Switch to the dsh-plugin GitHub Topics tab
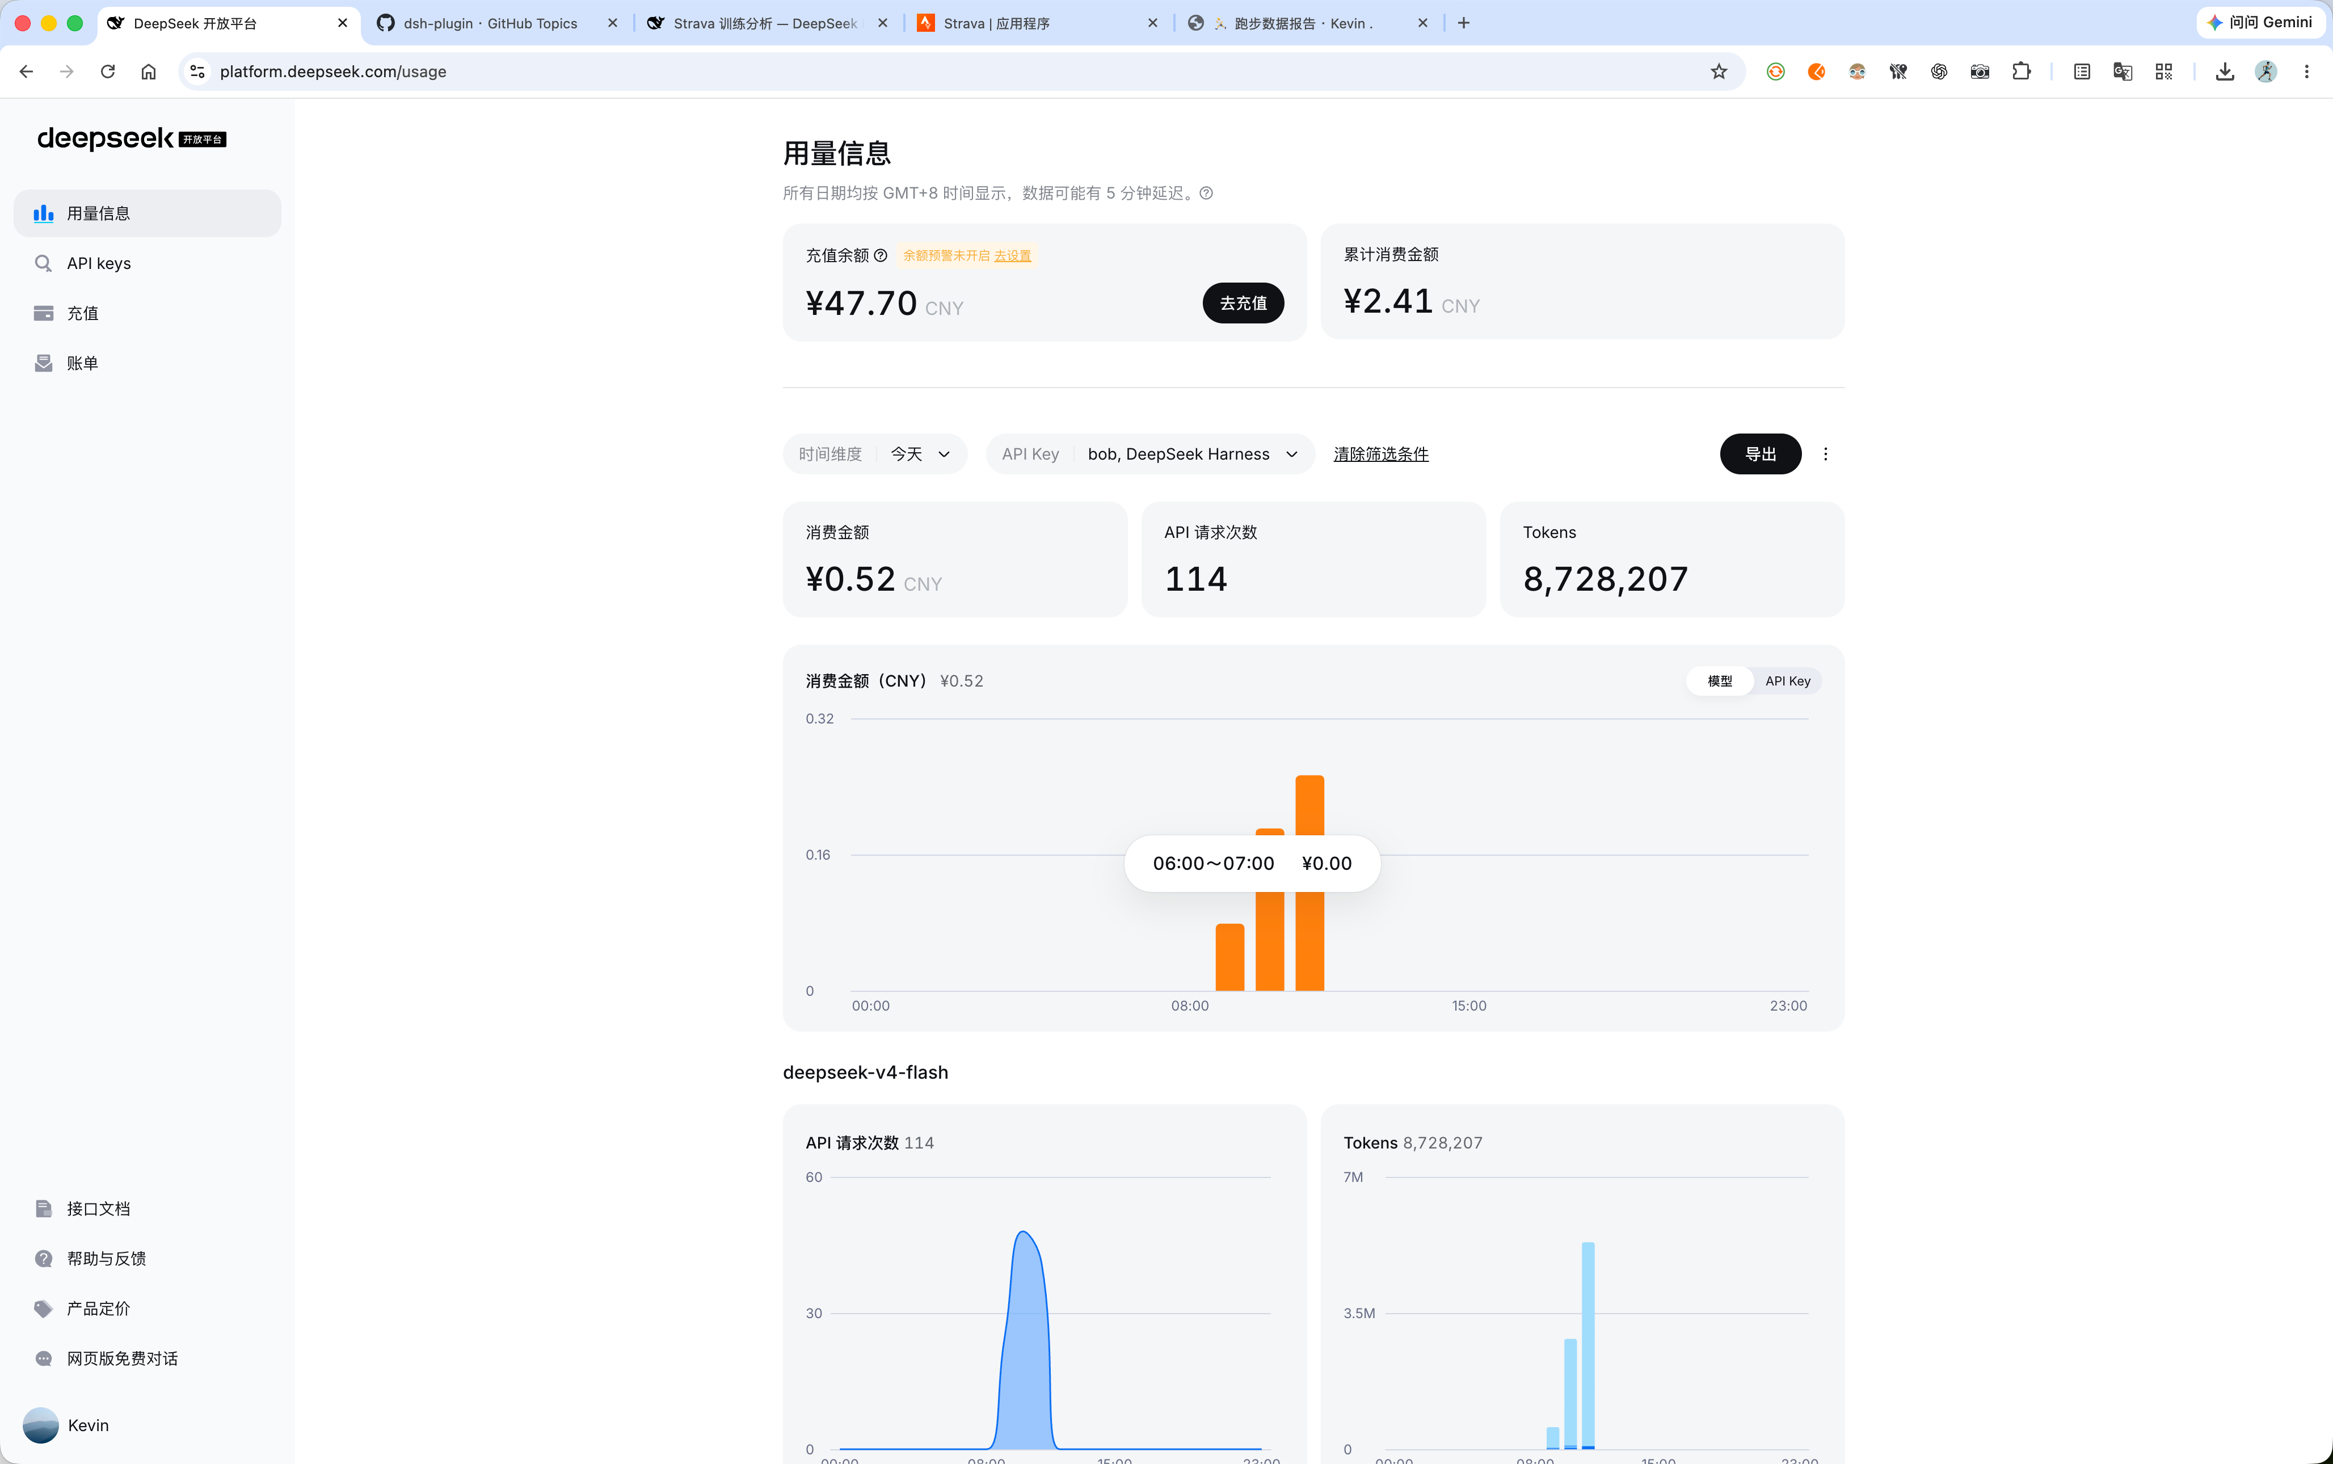 coord(490,23)
